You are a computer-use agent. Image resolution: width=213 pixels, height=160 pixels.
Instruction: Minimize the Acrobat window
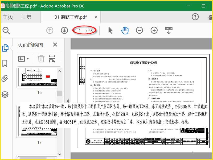click(188, 6)
